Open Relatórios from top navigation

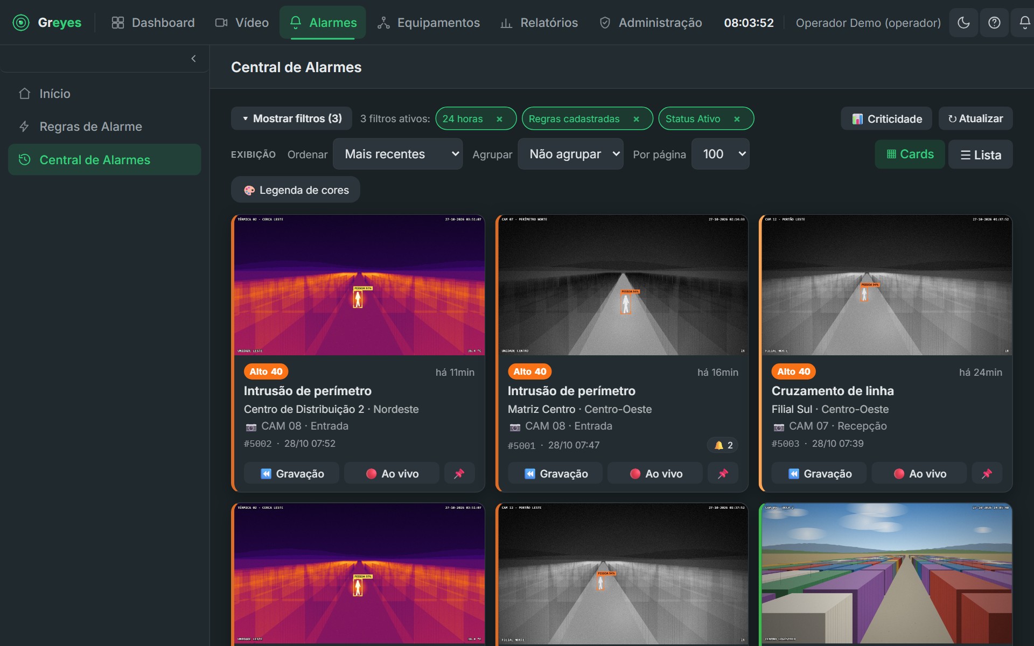[x=539, y=23]
